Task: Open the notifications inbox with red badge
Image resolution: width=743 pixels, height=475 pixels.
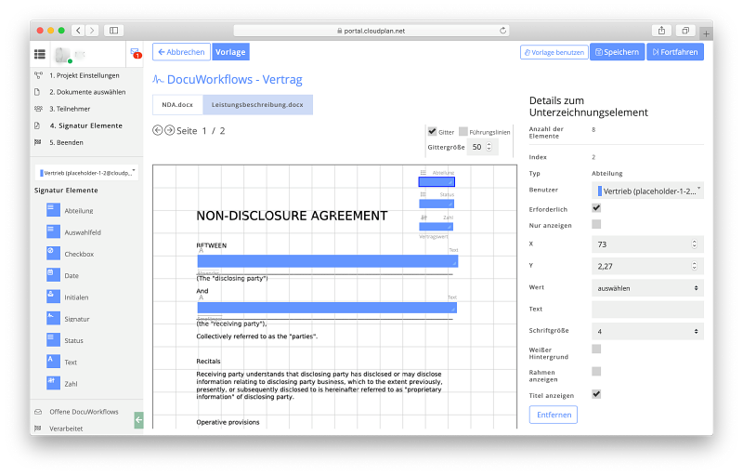Action: point(135,53)
